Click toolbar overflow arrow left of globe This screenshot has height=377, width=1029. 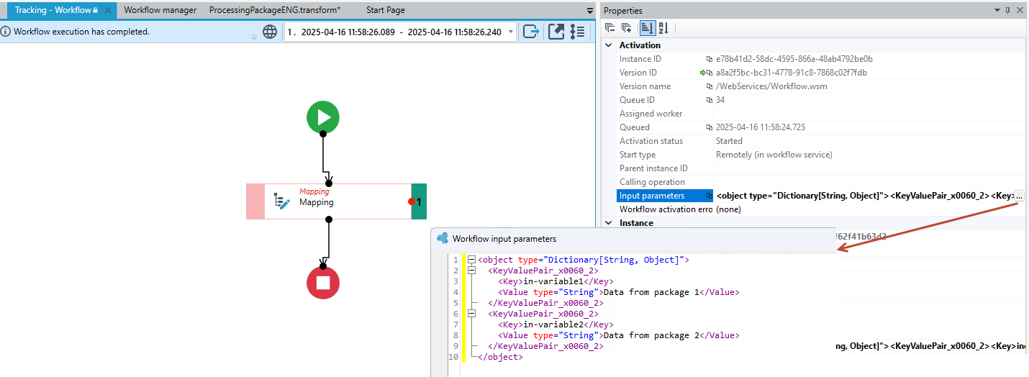pos(254,36)
